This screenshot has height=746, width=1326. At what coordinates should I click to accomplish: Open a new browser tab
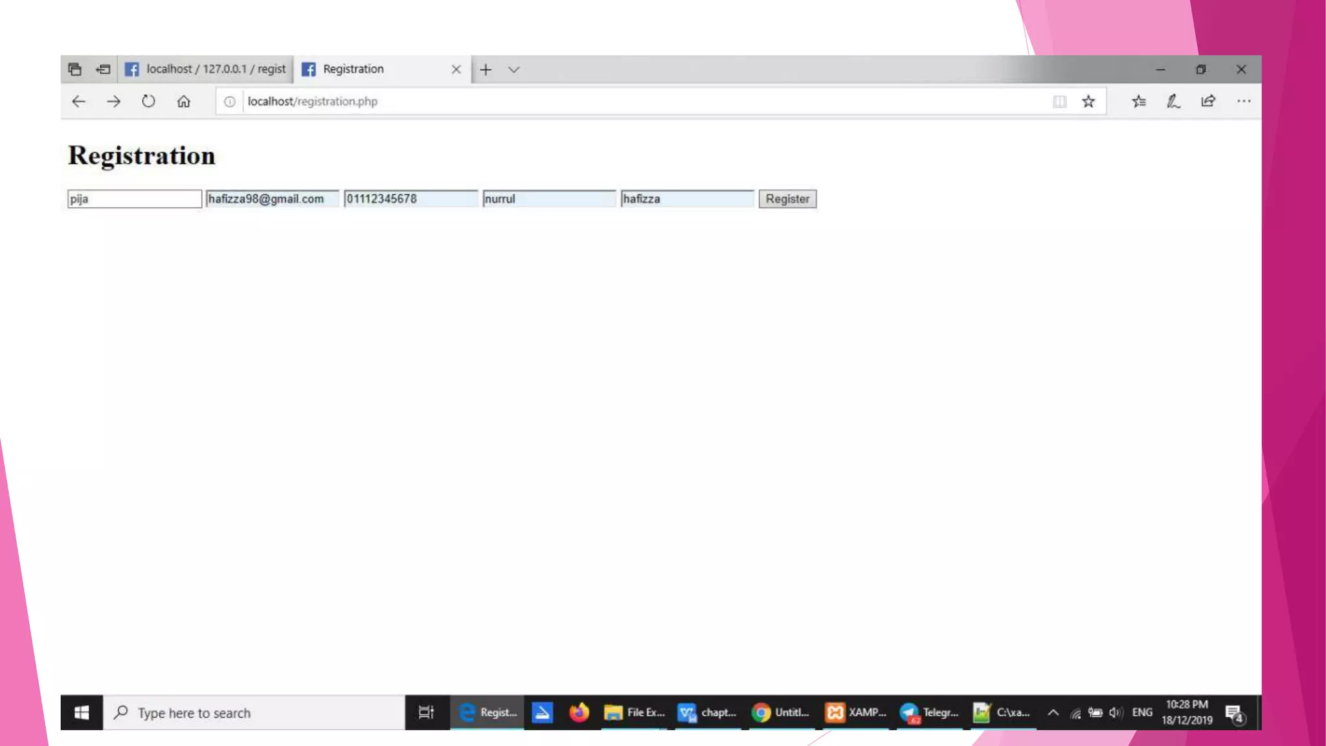coord(486,69)
